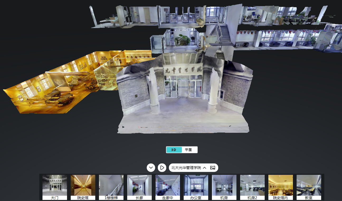Open the 教室 thumbnail
Viewport: 342px width, 201px height.
click(309, 187)
